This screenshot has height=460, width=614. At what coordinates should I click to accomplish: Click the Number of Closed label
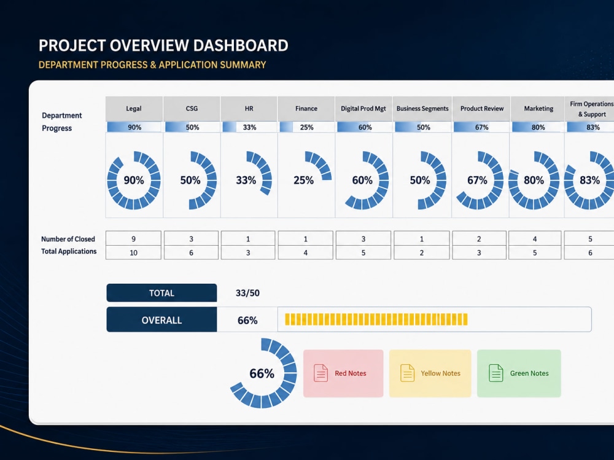click(x=68, y=239)
